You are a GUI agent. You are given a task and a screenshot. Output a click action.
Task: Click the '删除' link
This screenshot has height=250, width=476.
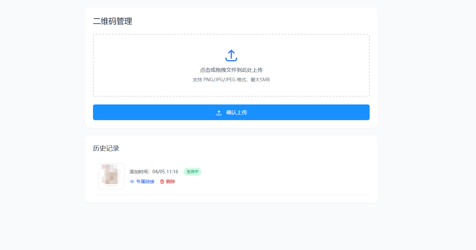[x=170, y=181]
